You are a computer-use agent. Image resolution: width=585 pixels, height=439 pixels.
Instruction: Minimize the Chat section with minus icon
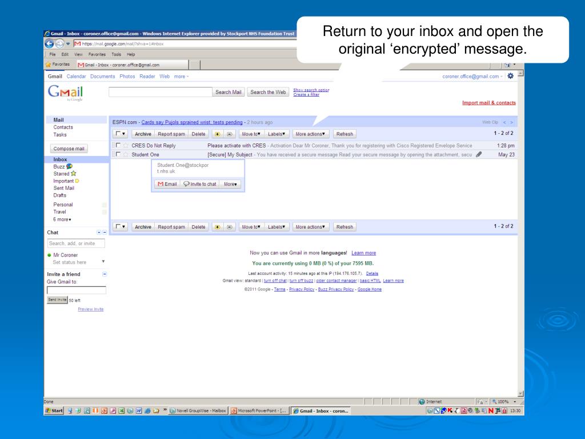click(x=105, y=232)
